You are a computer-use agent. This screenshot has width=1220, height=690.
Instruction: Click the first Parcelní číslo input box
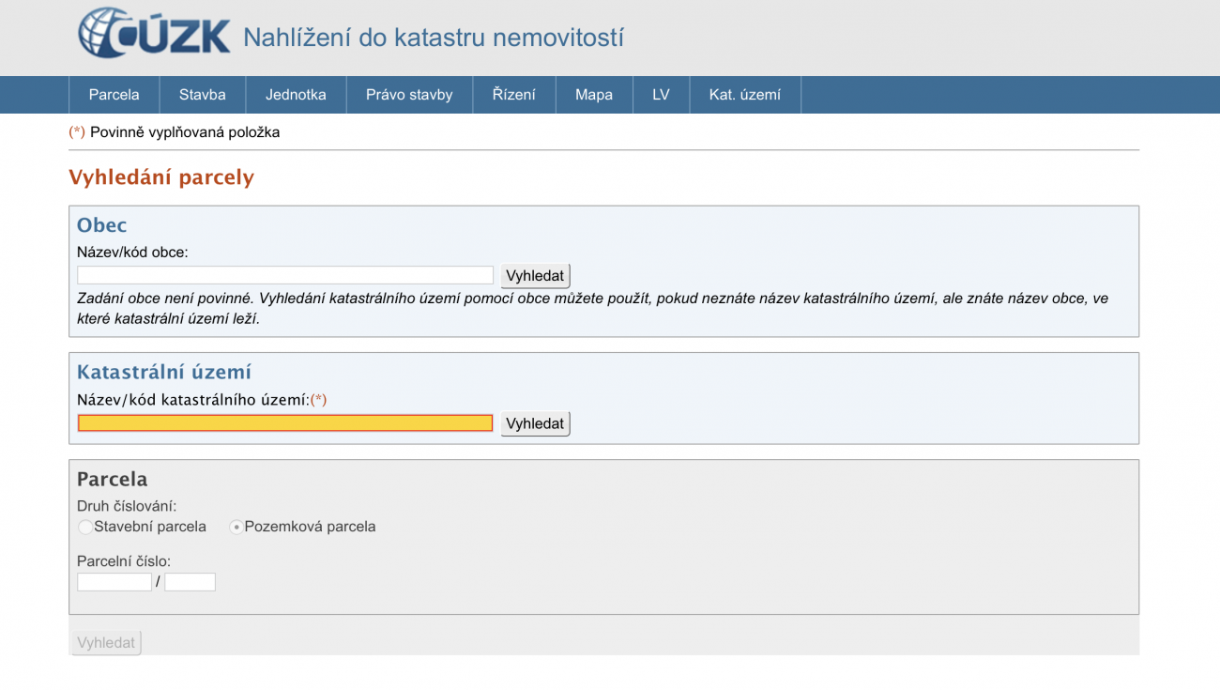click(114, 582)
